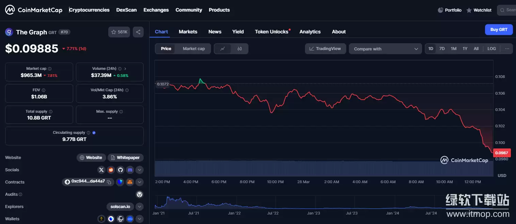Screen dimensions: 516x224
Task: Open the Reddit social icon
Action: (111, 170)
